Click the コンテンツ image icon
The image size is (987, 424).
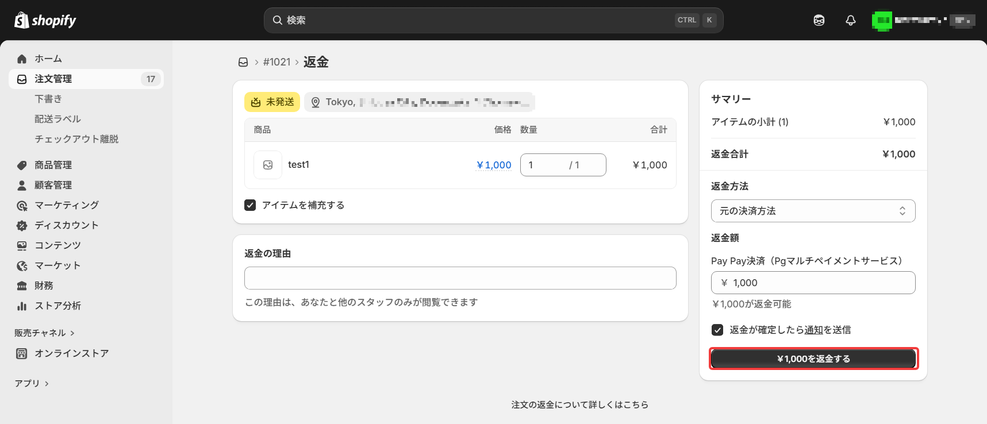[22, 245]
